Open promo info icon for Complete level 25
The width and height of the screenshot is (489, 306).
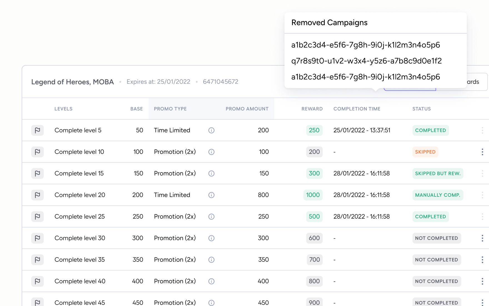pos(211,216)
